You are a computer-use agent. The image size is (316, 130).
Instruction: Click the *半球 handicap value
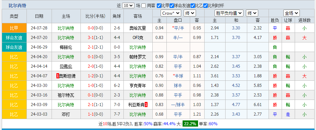pos(178,76)
